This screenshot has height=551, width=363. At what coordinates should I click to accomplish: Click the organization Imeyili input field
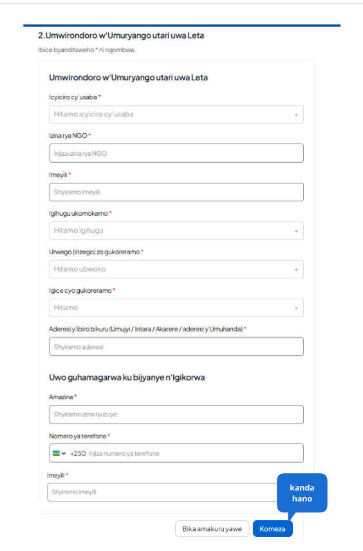176,192
